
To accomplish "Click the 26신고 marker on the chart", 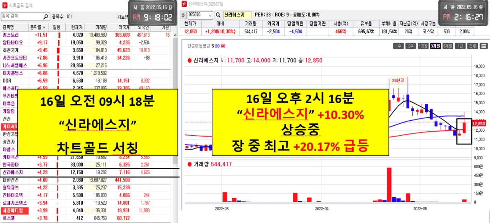I will (x=398, y=80).
